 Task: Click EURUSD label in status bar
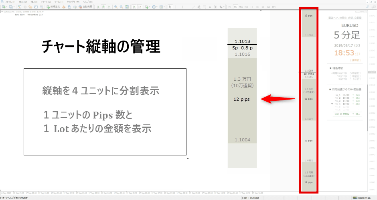pyautogui.click(x=254, y=198)
